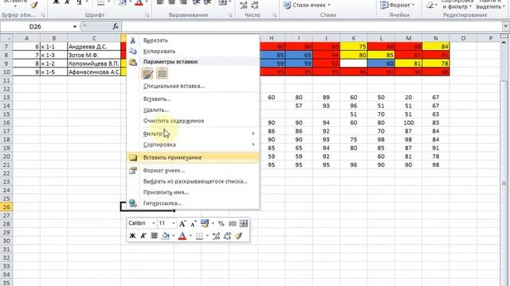The height and width of the screenshot is (286, 510).
Task: Open the Сортировка submenu
Action: (193, 145)
